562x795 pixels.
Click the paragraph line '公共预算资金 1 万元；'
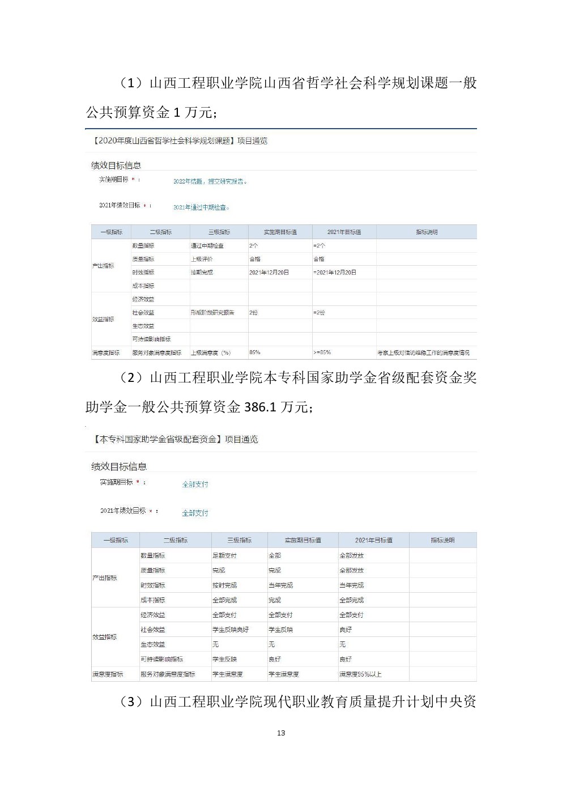click(x=151, y=112)
